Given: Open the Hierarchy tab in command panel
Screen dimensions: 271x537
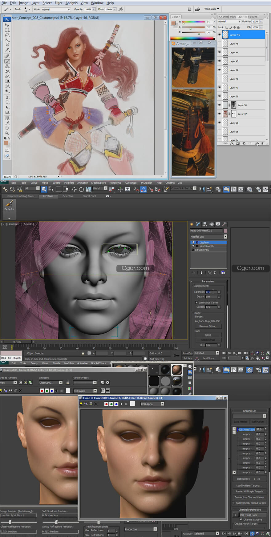Looking at the screenshot, I should [x=205, y=224].
